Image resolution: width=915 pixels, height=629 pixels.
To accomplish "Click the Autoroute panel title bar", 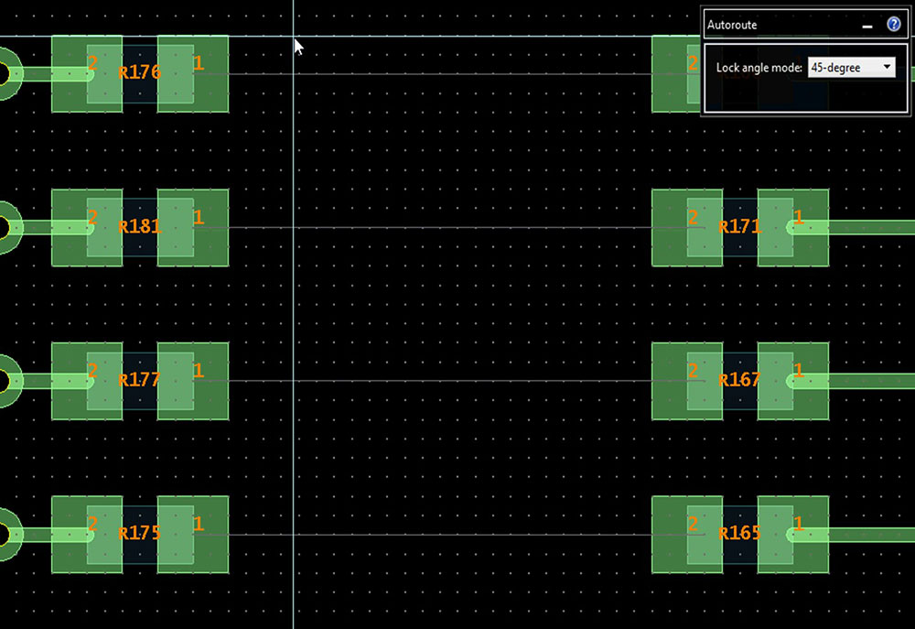I will [778, 25].
